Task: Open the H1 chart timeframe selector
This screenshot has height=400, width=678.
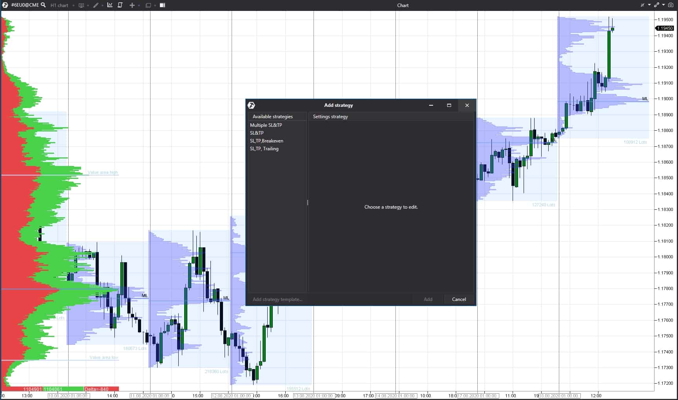Action: pos(60,5)
